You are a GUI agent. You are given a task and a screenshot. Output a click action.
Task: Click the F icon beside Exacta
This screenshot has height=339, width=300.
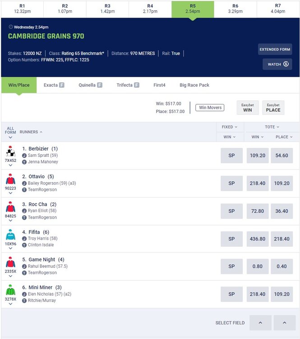coord(61,85)
